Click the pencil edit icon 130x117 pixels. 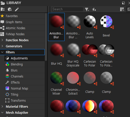[17, 9]
